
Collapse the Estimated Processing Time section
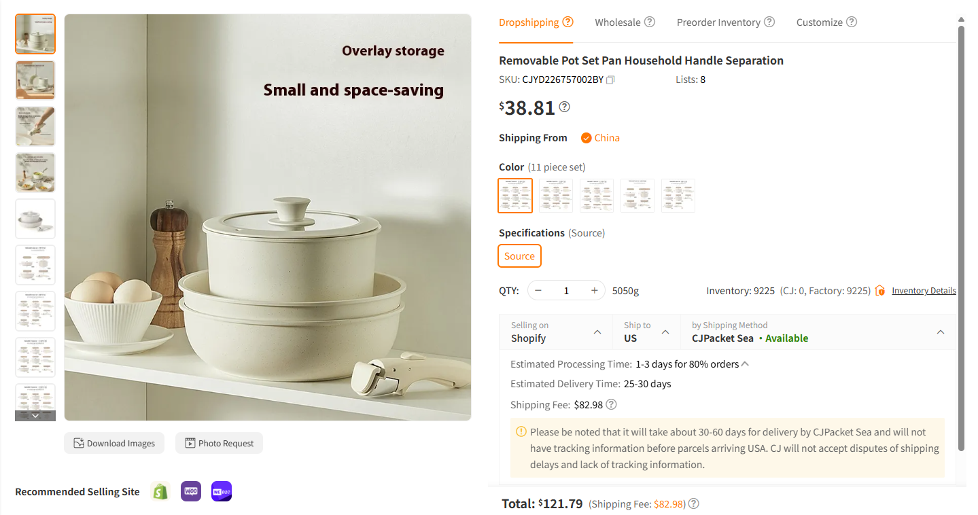click(x=745, y=363)
